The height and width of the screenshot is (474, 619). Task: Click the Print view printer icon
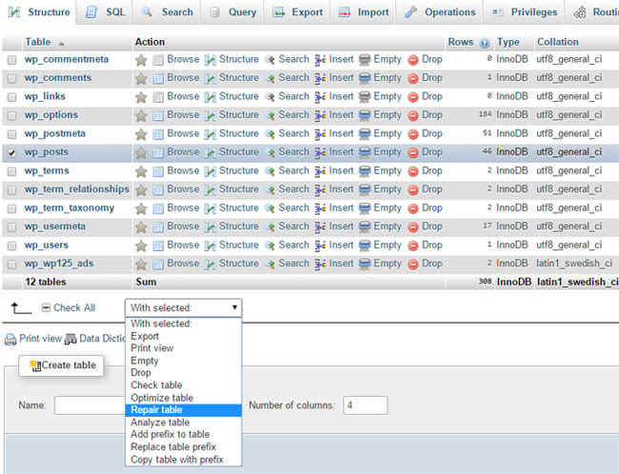(x=10, y=340)
